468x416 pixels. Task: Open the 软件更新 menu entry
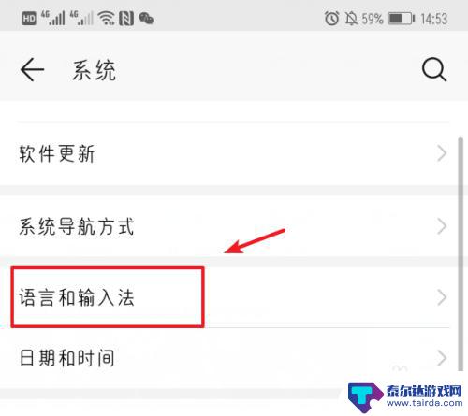click(x=229, y=153)
